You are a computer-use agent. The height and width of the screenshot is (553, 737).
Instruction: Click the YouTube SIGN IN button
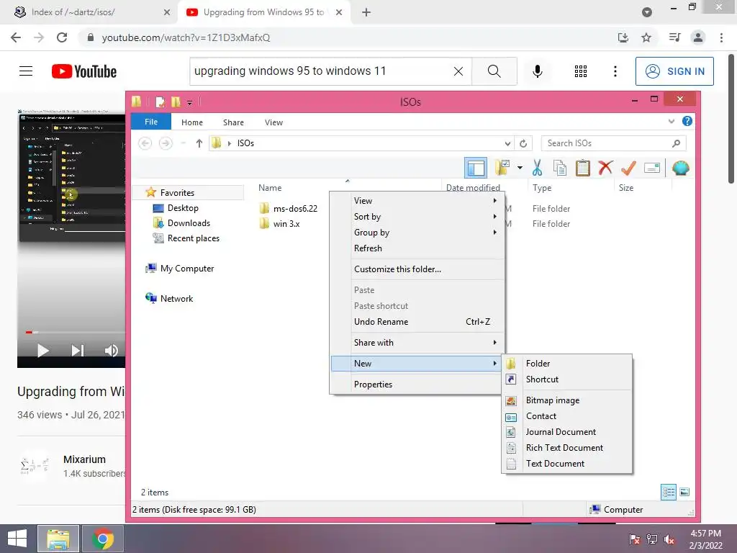pos(674,71)
